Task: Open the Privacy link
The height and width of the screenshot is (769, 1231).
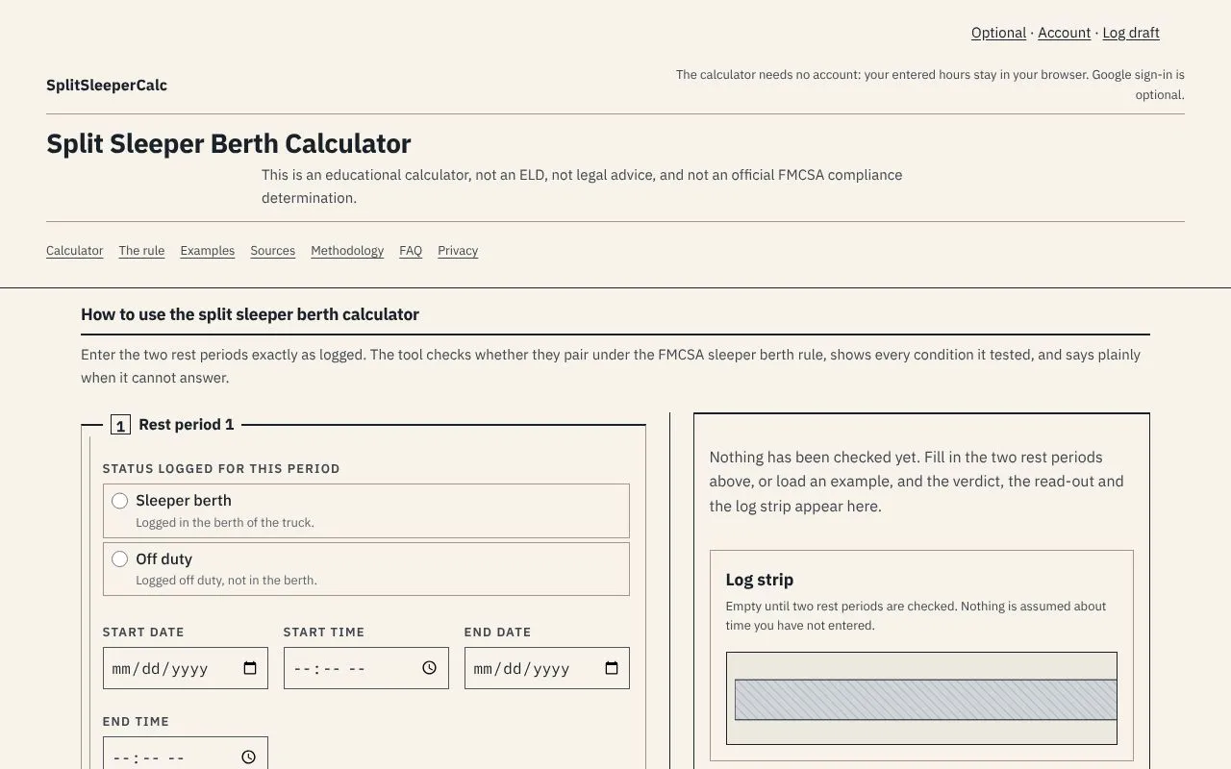Action: [x=458, y=251]
